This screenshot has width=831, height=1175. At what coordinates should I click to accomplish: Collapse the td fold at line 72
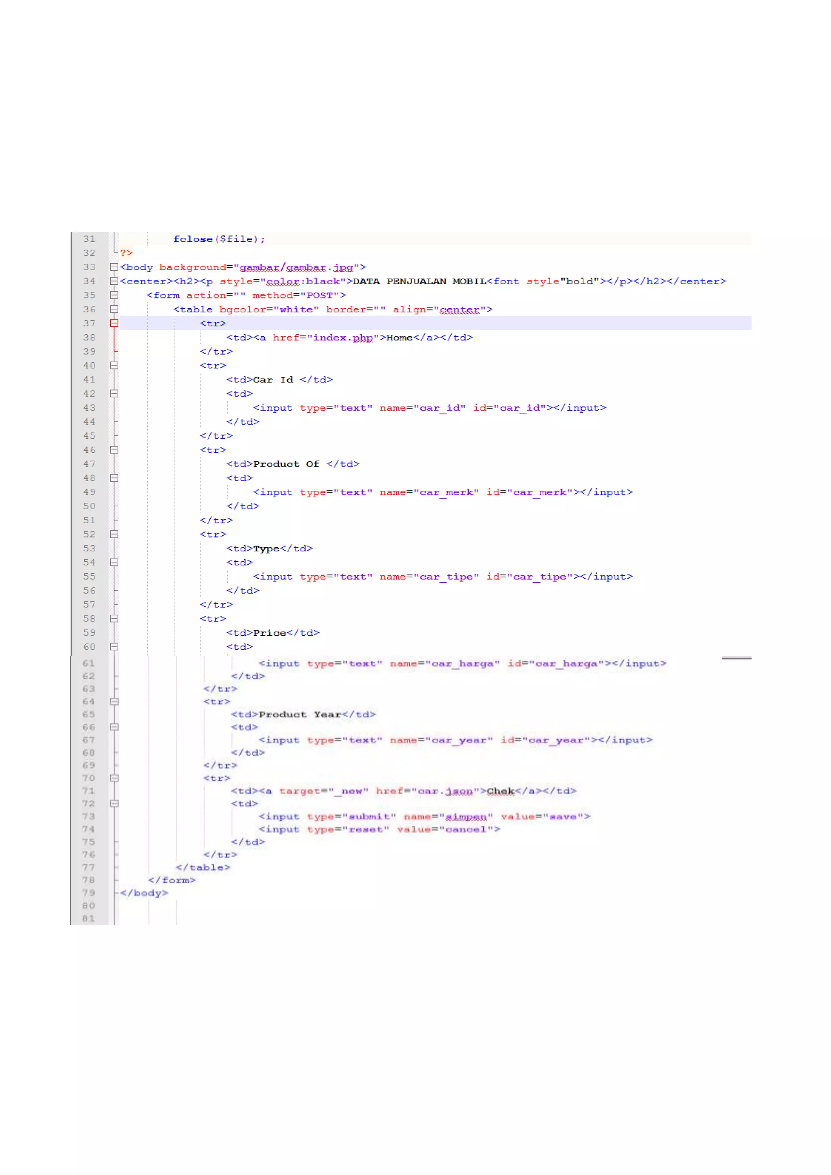pos(114,804)
